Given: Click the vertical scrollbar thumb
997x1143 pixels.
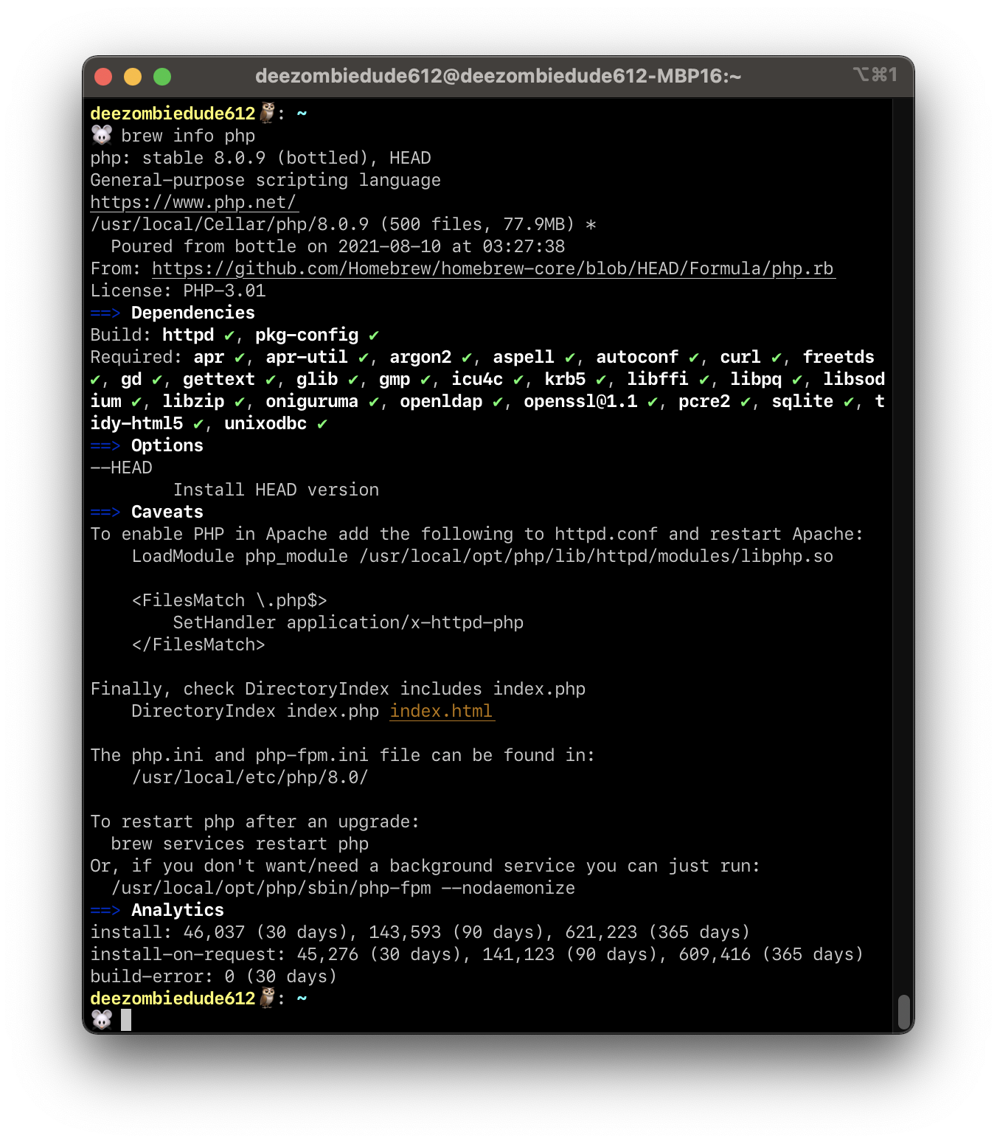Looking at the screenshot, I should click(x=904, y=1012).
